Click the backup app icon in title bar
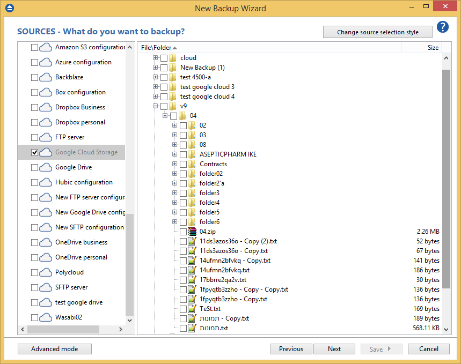461x364 pixels. pos(10,8)
